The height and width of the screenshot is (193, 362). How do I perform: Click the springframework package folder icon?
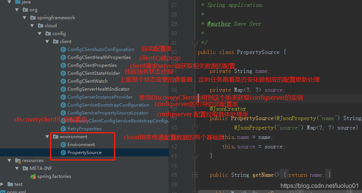pyautogui.click(x=33, y=18)
